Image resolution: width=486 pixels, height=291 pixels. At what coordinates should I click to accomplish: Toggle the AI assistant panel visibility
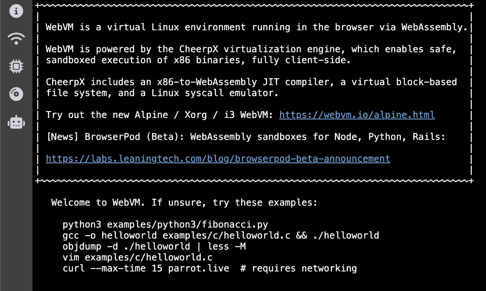[16, 122]
